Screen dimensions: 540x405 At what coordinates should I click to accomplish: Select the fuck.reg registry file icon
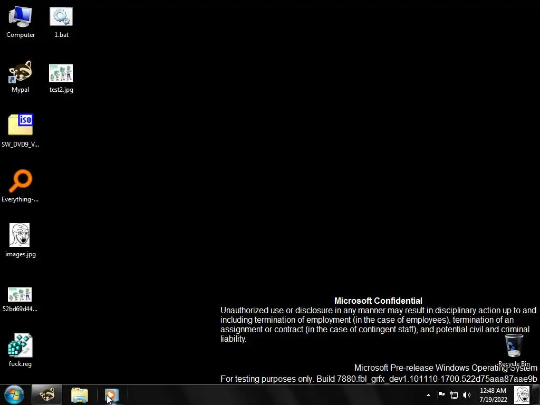click(x=21, y=350)
